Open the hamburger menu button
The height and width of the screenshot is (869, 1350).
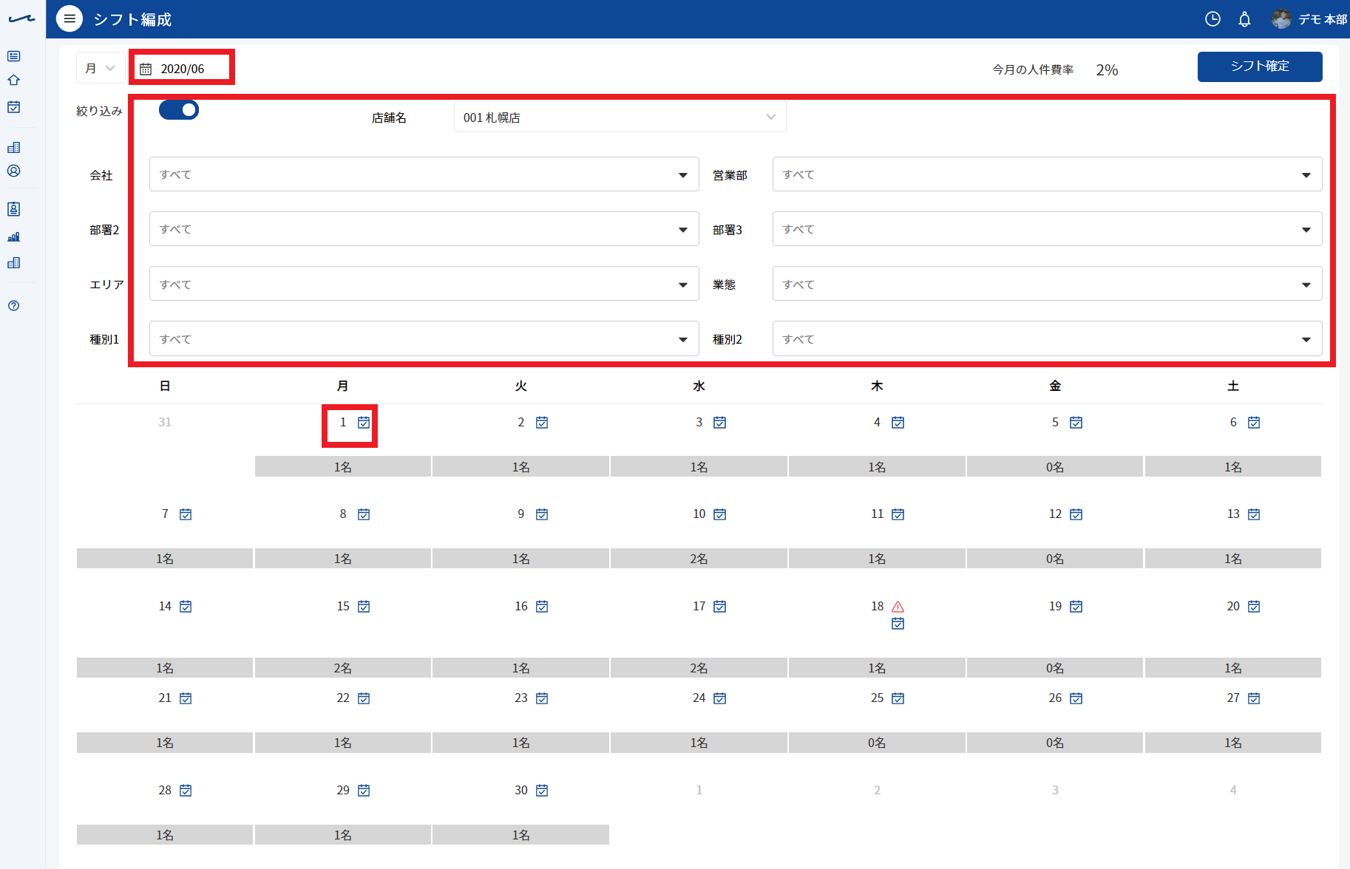pyautogui.click(x=69, y=19)
